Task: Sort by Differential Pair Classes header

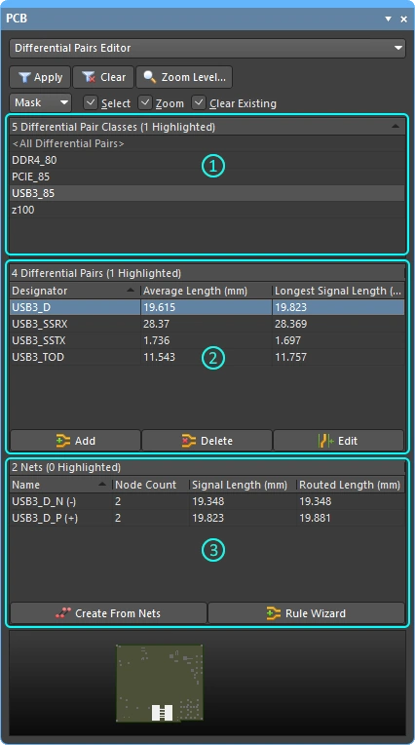Action: coord(207,127)
